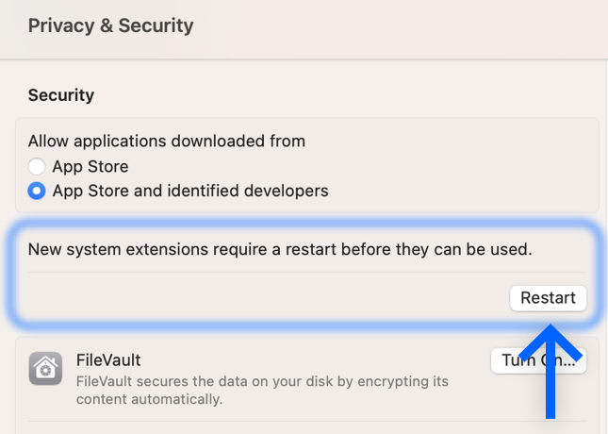This screenshot has height=434, width=608.
Task: Click empty space left of the Restart button
Action: 264,298
